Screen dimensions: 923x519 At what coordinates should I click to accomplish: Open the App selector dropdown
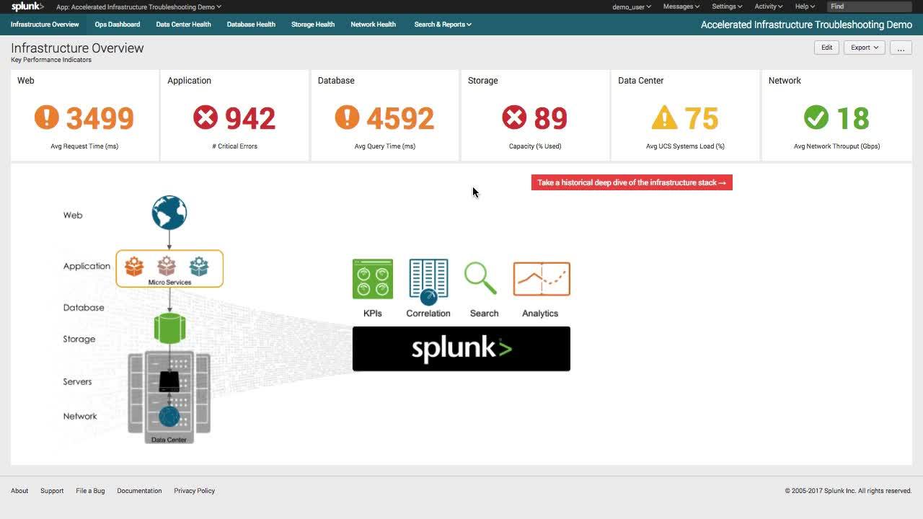[x=138, y=6]
